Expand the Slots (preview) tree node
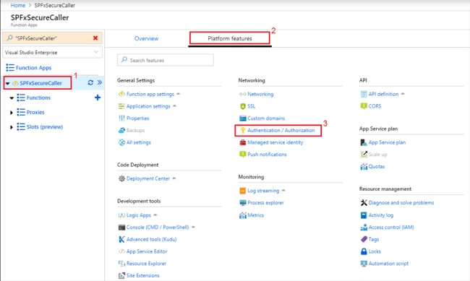Screen dimensions: 470x281 [x=12, y=127]
